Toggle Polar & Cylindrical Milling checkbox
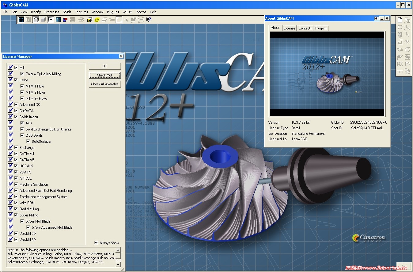The width and height of the screenshot is (413, 272). [22, 74]
